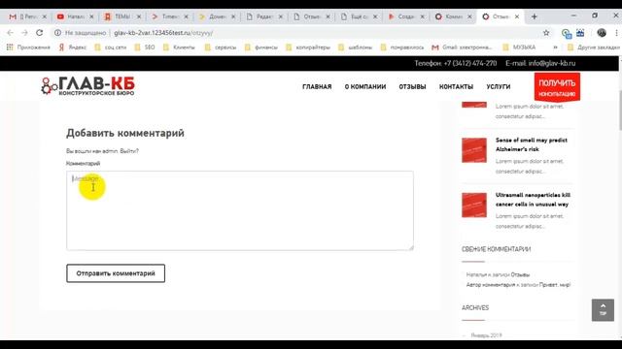Reload the page with refresh icon
This screenshot has width=622, height=349.
[x=39, y=33]
